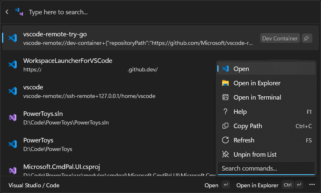Click the Enter key icon next to Open
Image resolution: width=321 pixels, height=193 pixels.
click(226, 185)
